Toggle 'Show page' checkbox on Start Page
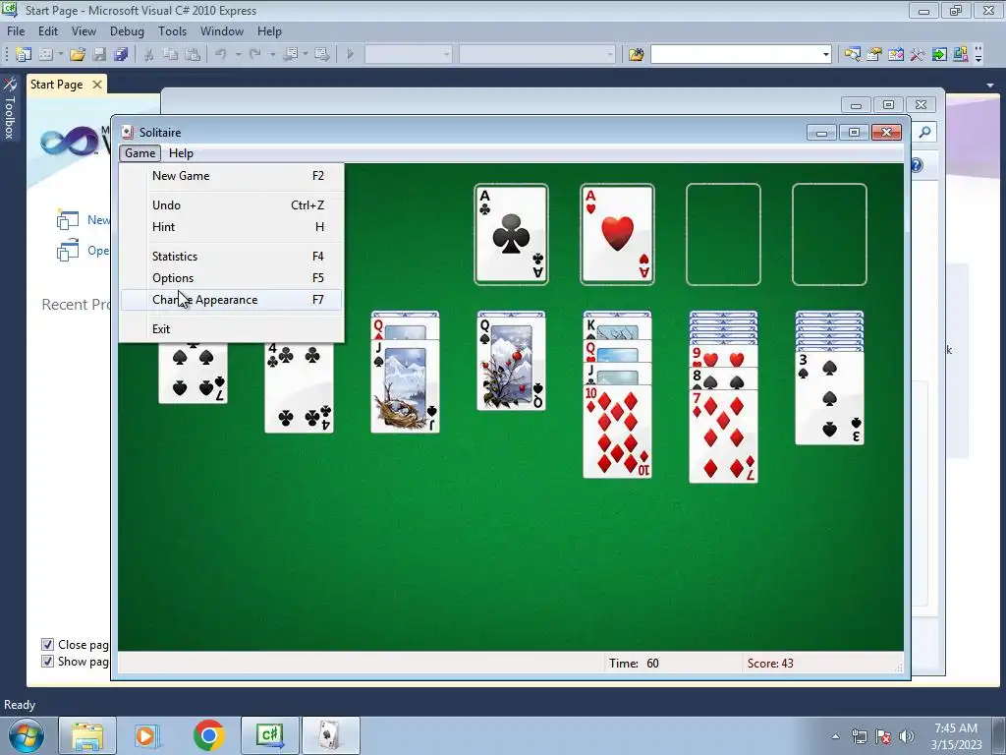Image resolution: width=1006 pixels, height=755 pixels. tap(47, 662)
